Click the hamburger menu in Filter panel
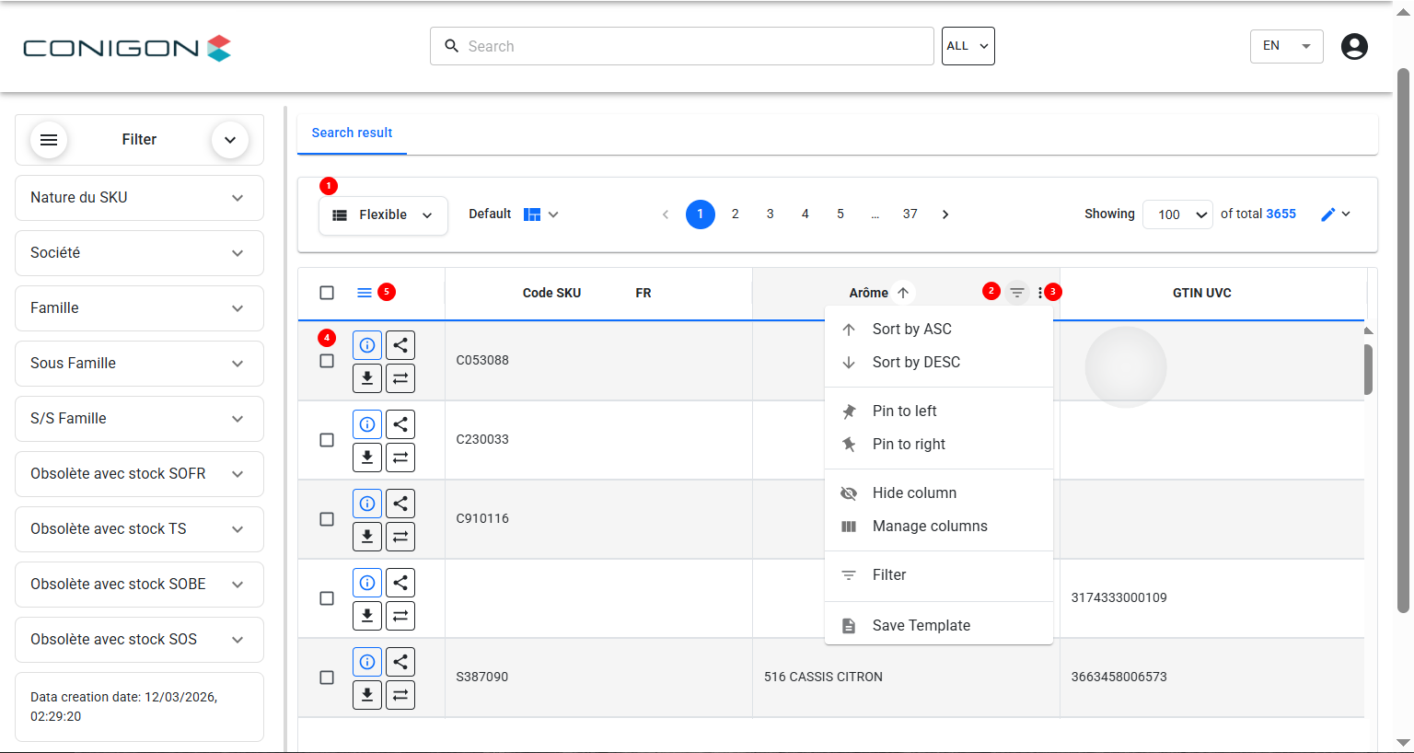Image resolution: width=1414 pixels, height=753 pixels. click(49, 140)
